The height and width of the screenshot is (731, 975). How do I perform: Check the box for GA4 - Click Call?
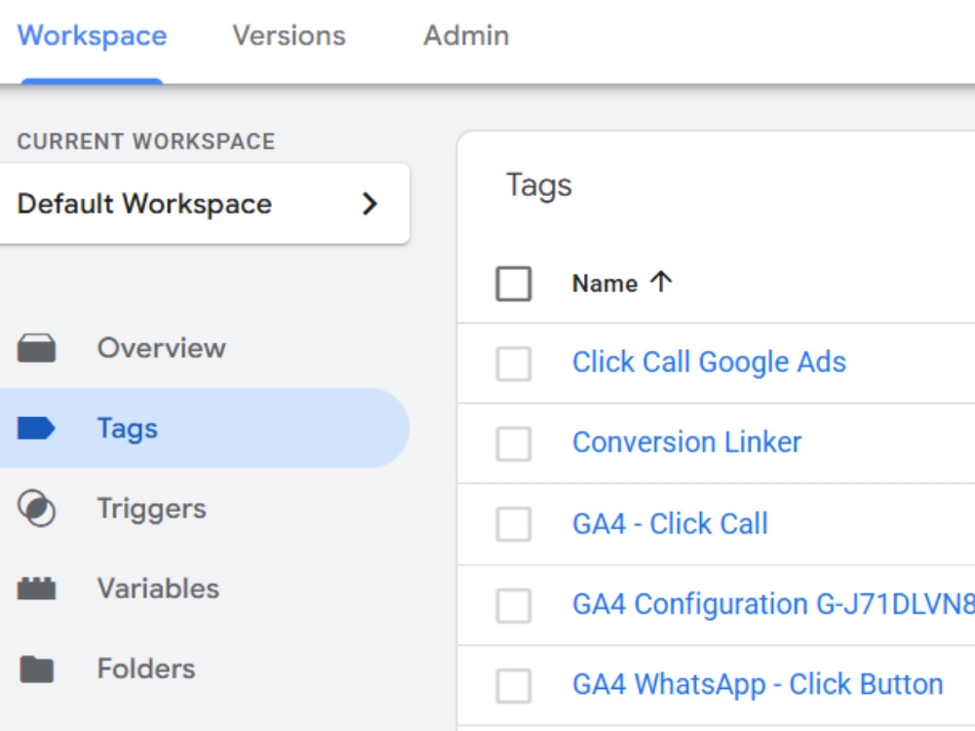(x=514, y=524)
